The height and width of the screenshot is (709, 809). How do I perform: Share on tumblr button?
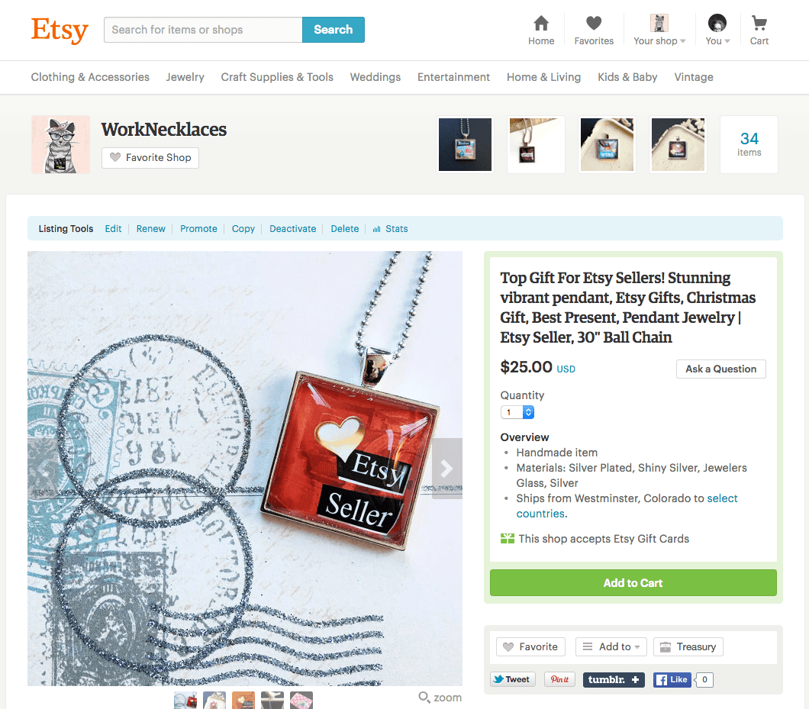click(614, 679)
